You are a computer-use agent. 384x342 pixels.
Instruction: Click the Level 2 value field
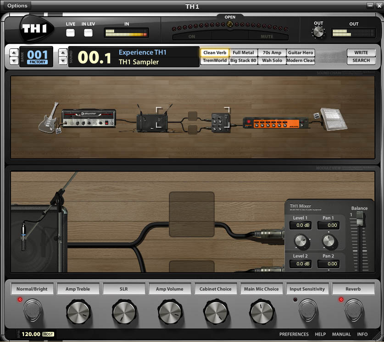[301, 264]
